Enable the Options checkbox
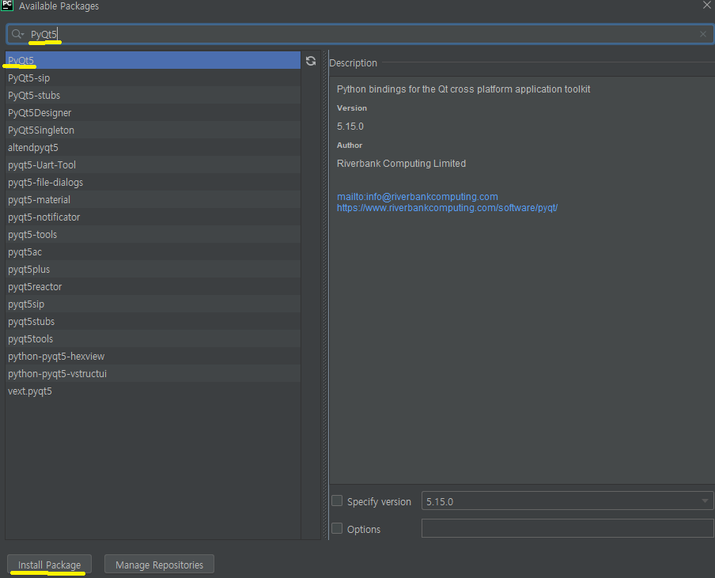The width and height of the screenshot is (715, 578). pos(337,528)
